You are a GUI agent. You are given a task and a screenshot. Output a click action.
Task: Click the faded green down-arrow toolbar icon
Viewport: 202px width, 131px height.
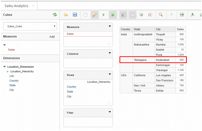pyautogui.click(x=171, y=14)
